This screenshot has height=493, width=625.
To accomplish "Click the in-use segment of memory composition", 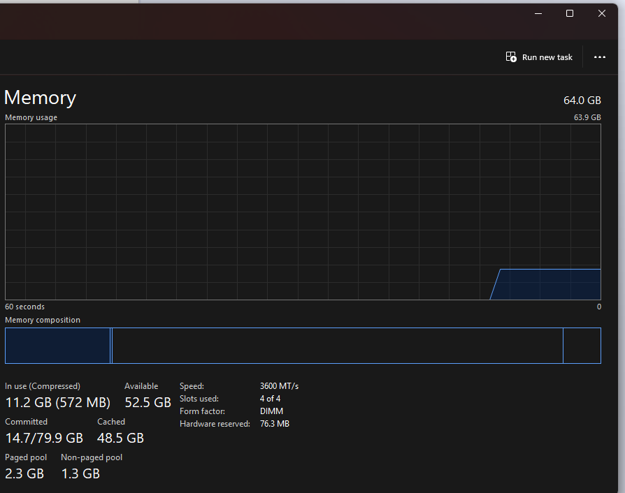I will [x=58, y=346].
